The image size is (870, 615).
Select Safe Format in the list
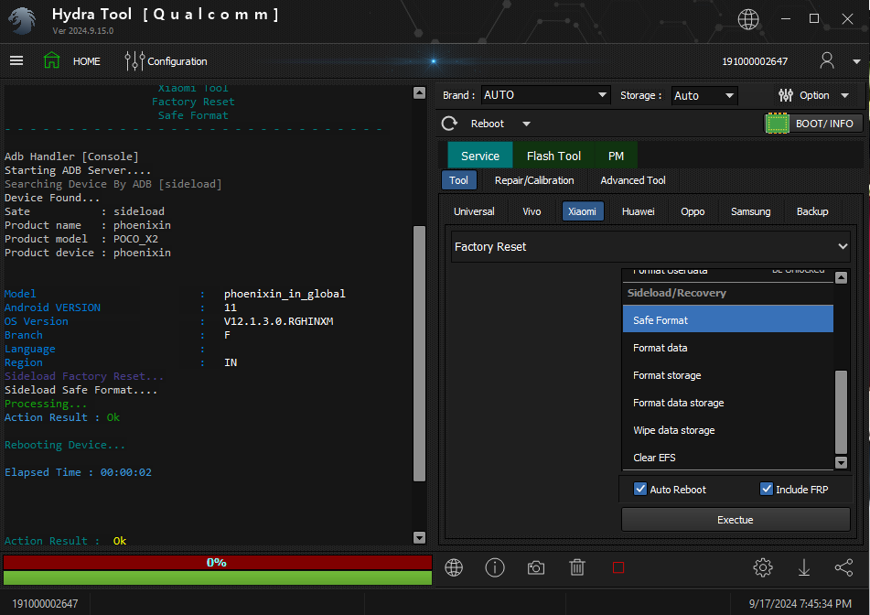[x=728, y=320]
